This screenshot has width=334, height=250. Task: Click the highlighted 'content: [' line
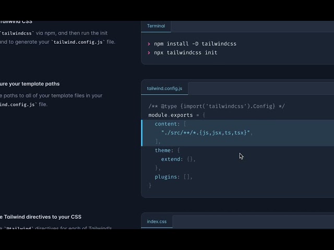coord(171,124)
